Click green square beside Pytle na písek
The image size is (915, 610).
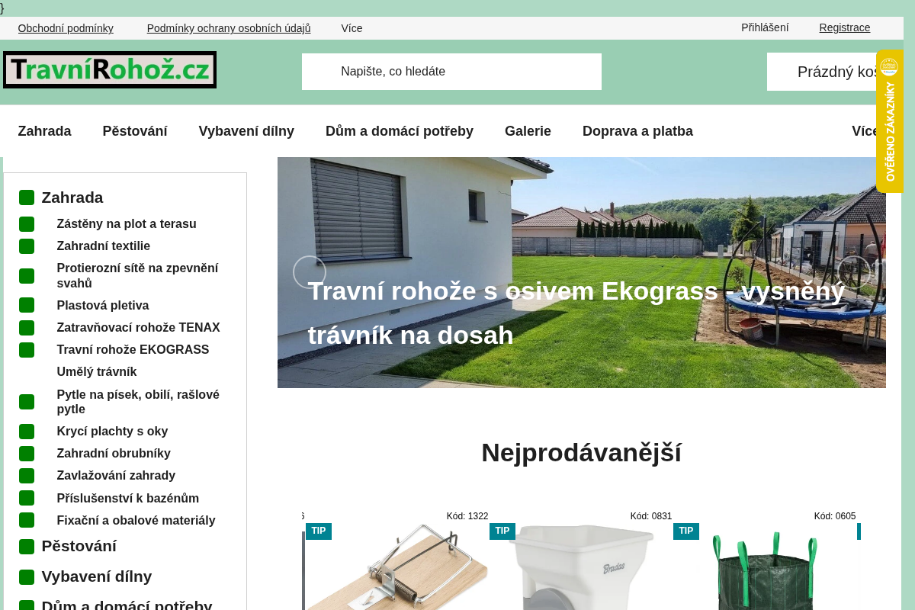(x=27, y=402)
